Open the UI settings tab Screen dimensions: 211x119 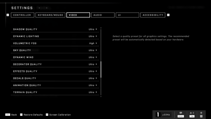[128, 15]
